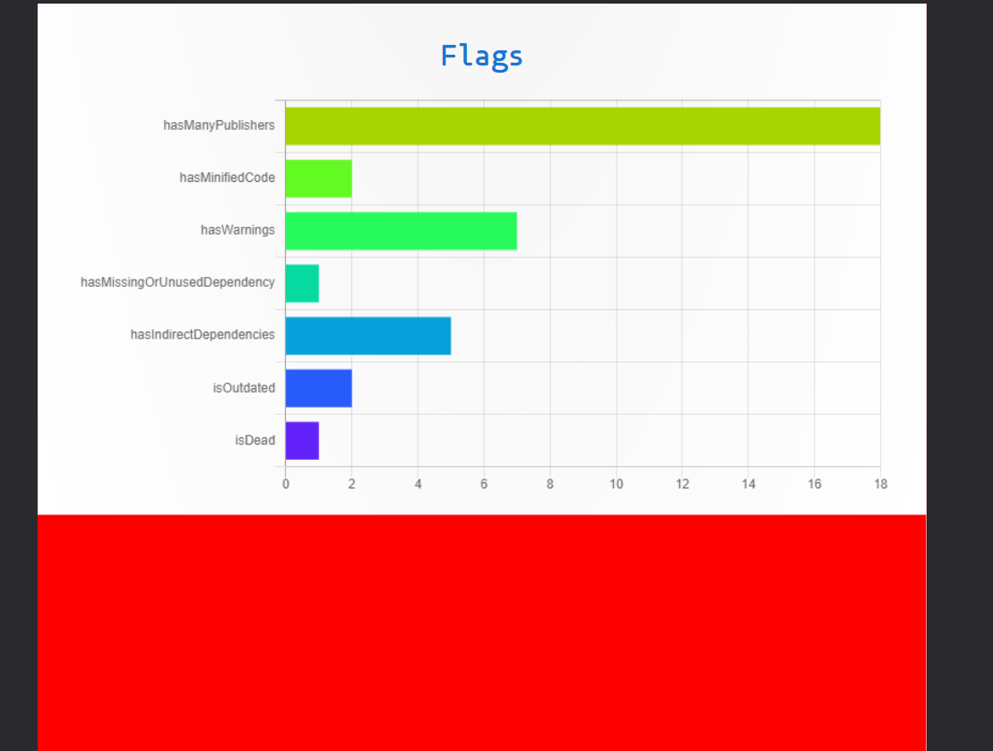Image resolution: width=993 pixels, height=751 pixels.
Task: Click the isOutdated axis label
Action: [244, 387]
